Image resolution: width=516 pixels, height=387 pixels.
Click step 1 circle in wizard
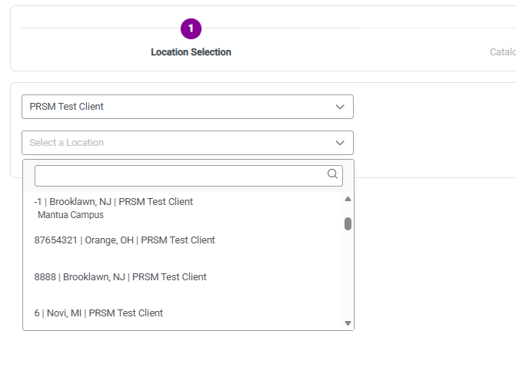coord(191,29)
